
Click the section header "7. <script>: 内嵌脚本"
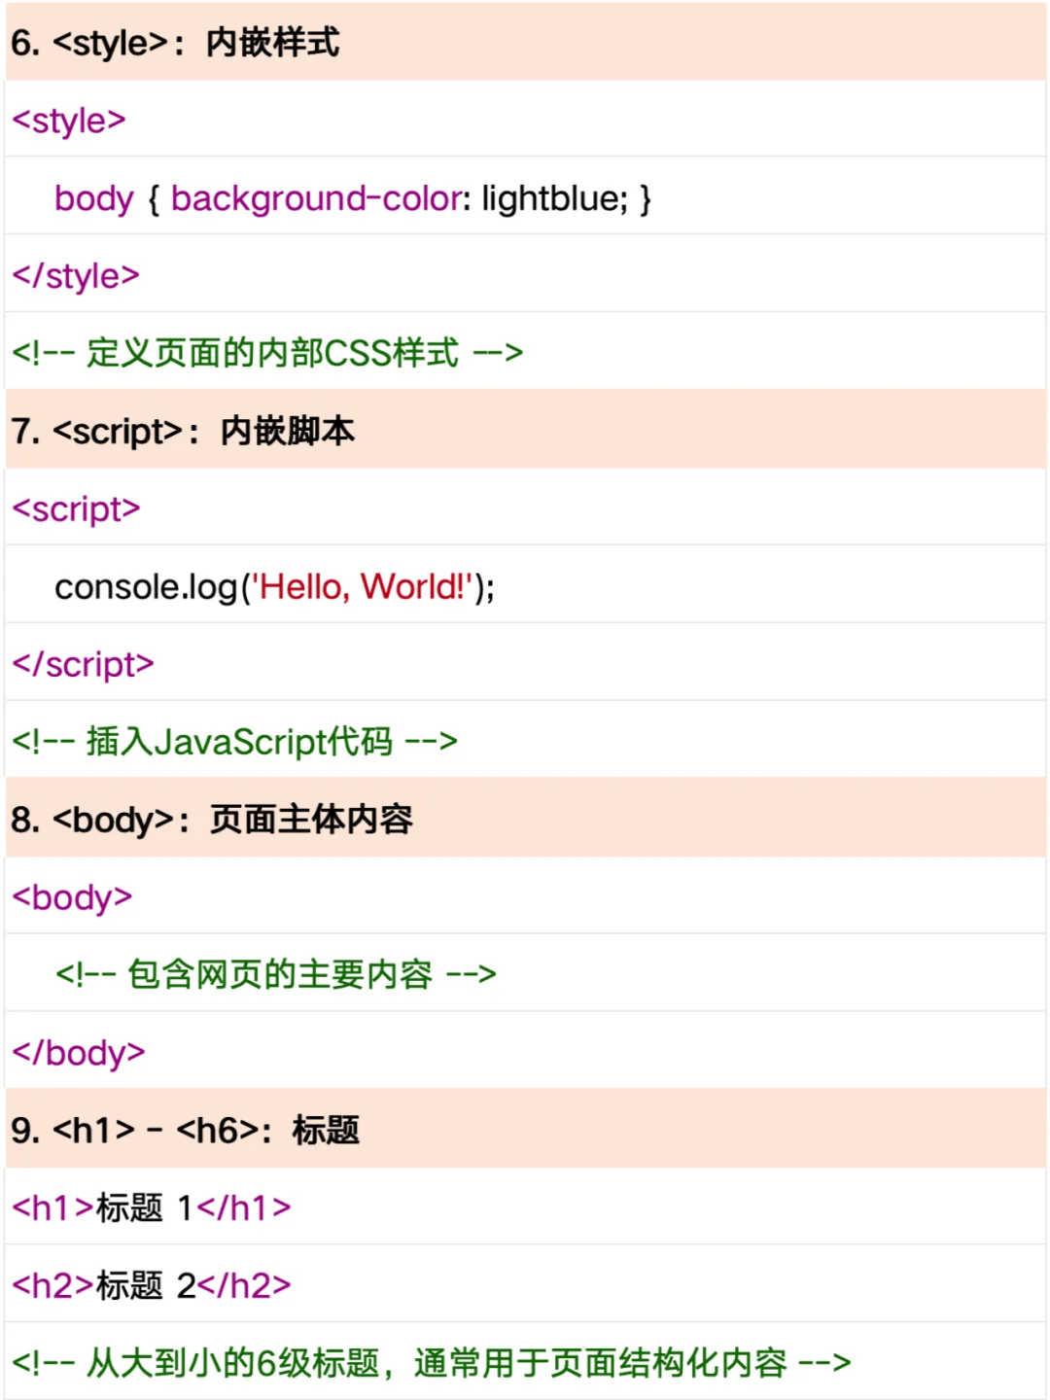point(185,431)
